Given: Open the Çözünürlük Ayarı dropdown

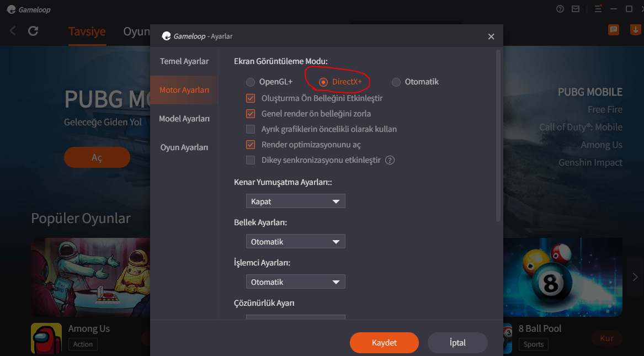Looking at the screenshot, I should (x=296, y=317).
